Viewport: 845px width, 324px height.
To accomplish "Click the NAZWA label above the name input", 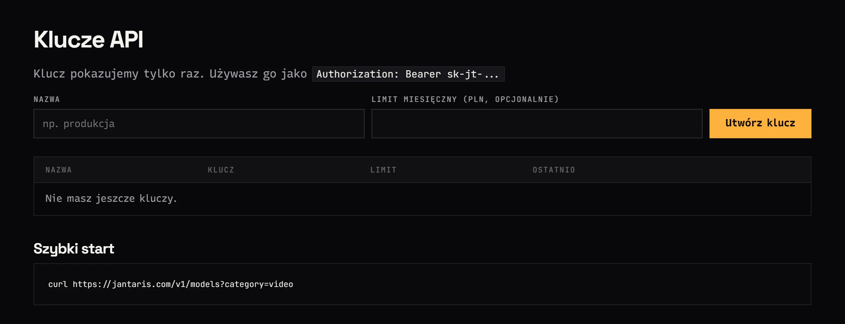I will point(46,100).
